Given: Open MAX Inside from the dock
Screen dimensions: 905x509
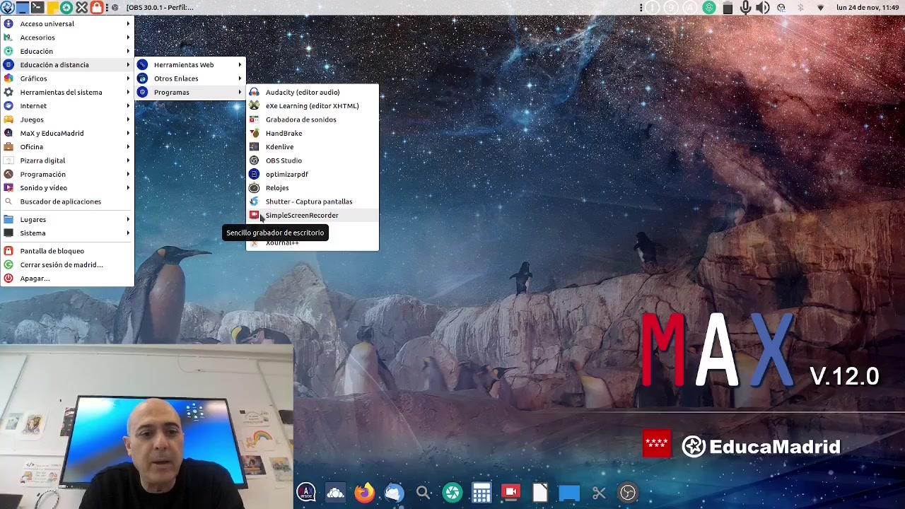Looking at the screenshot, I should point(306,493).
